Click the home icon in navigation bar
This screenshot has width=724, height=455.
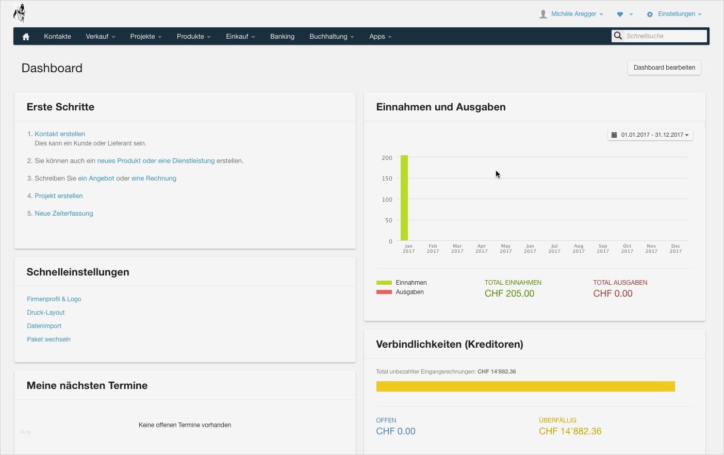click(x=26, y=37)
